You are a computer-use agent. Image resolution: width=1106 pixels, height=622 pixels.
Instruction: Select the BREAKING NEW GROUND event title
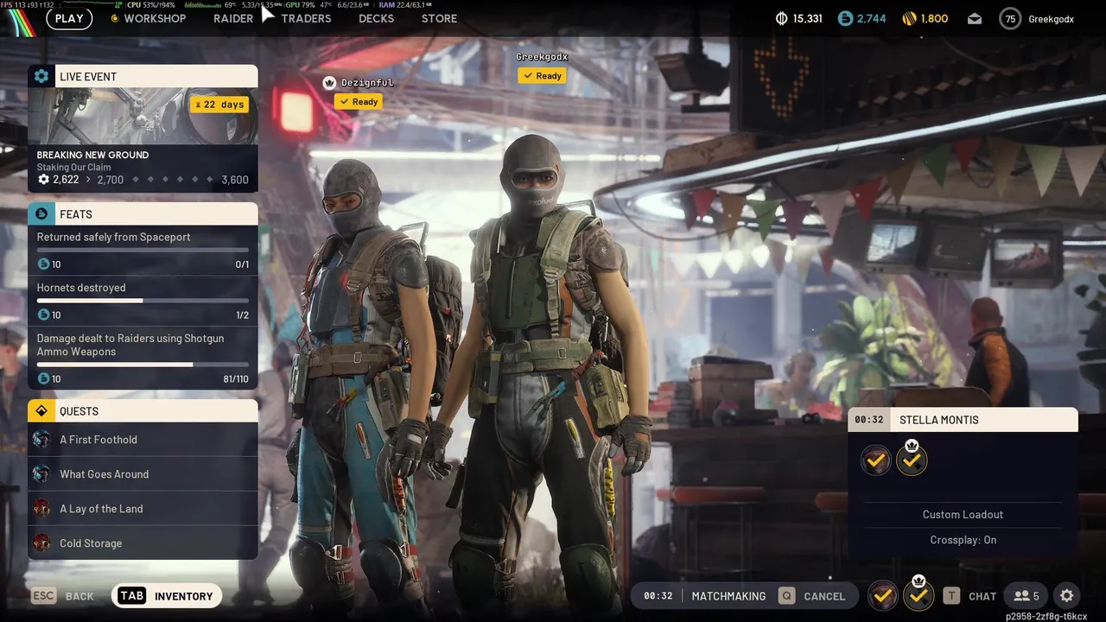tap(92, 155)
